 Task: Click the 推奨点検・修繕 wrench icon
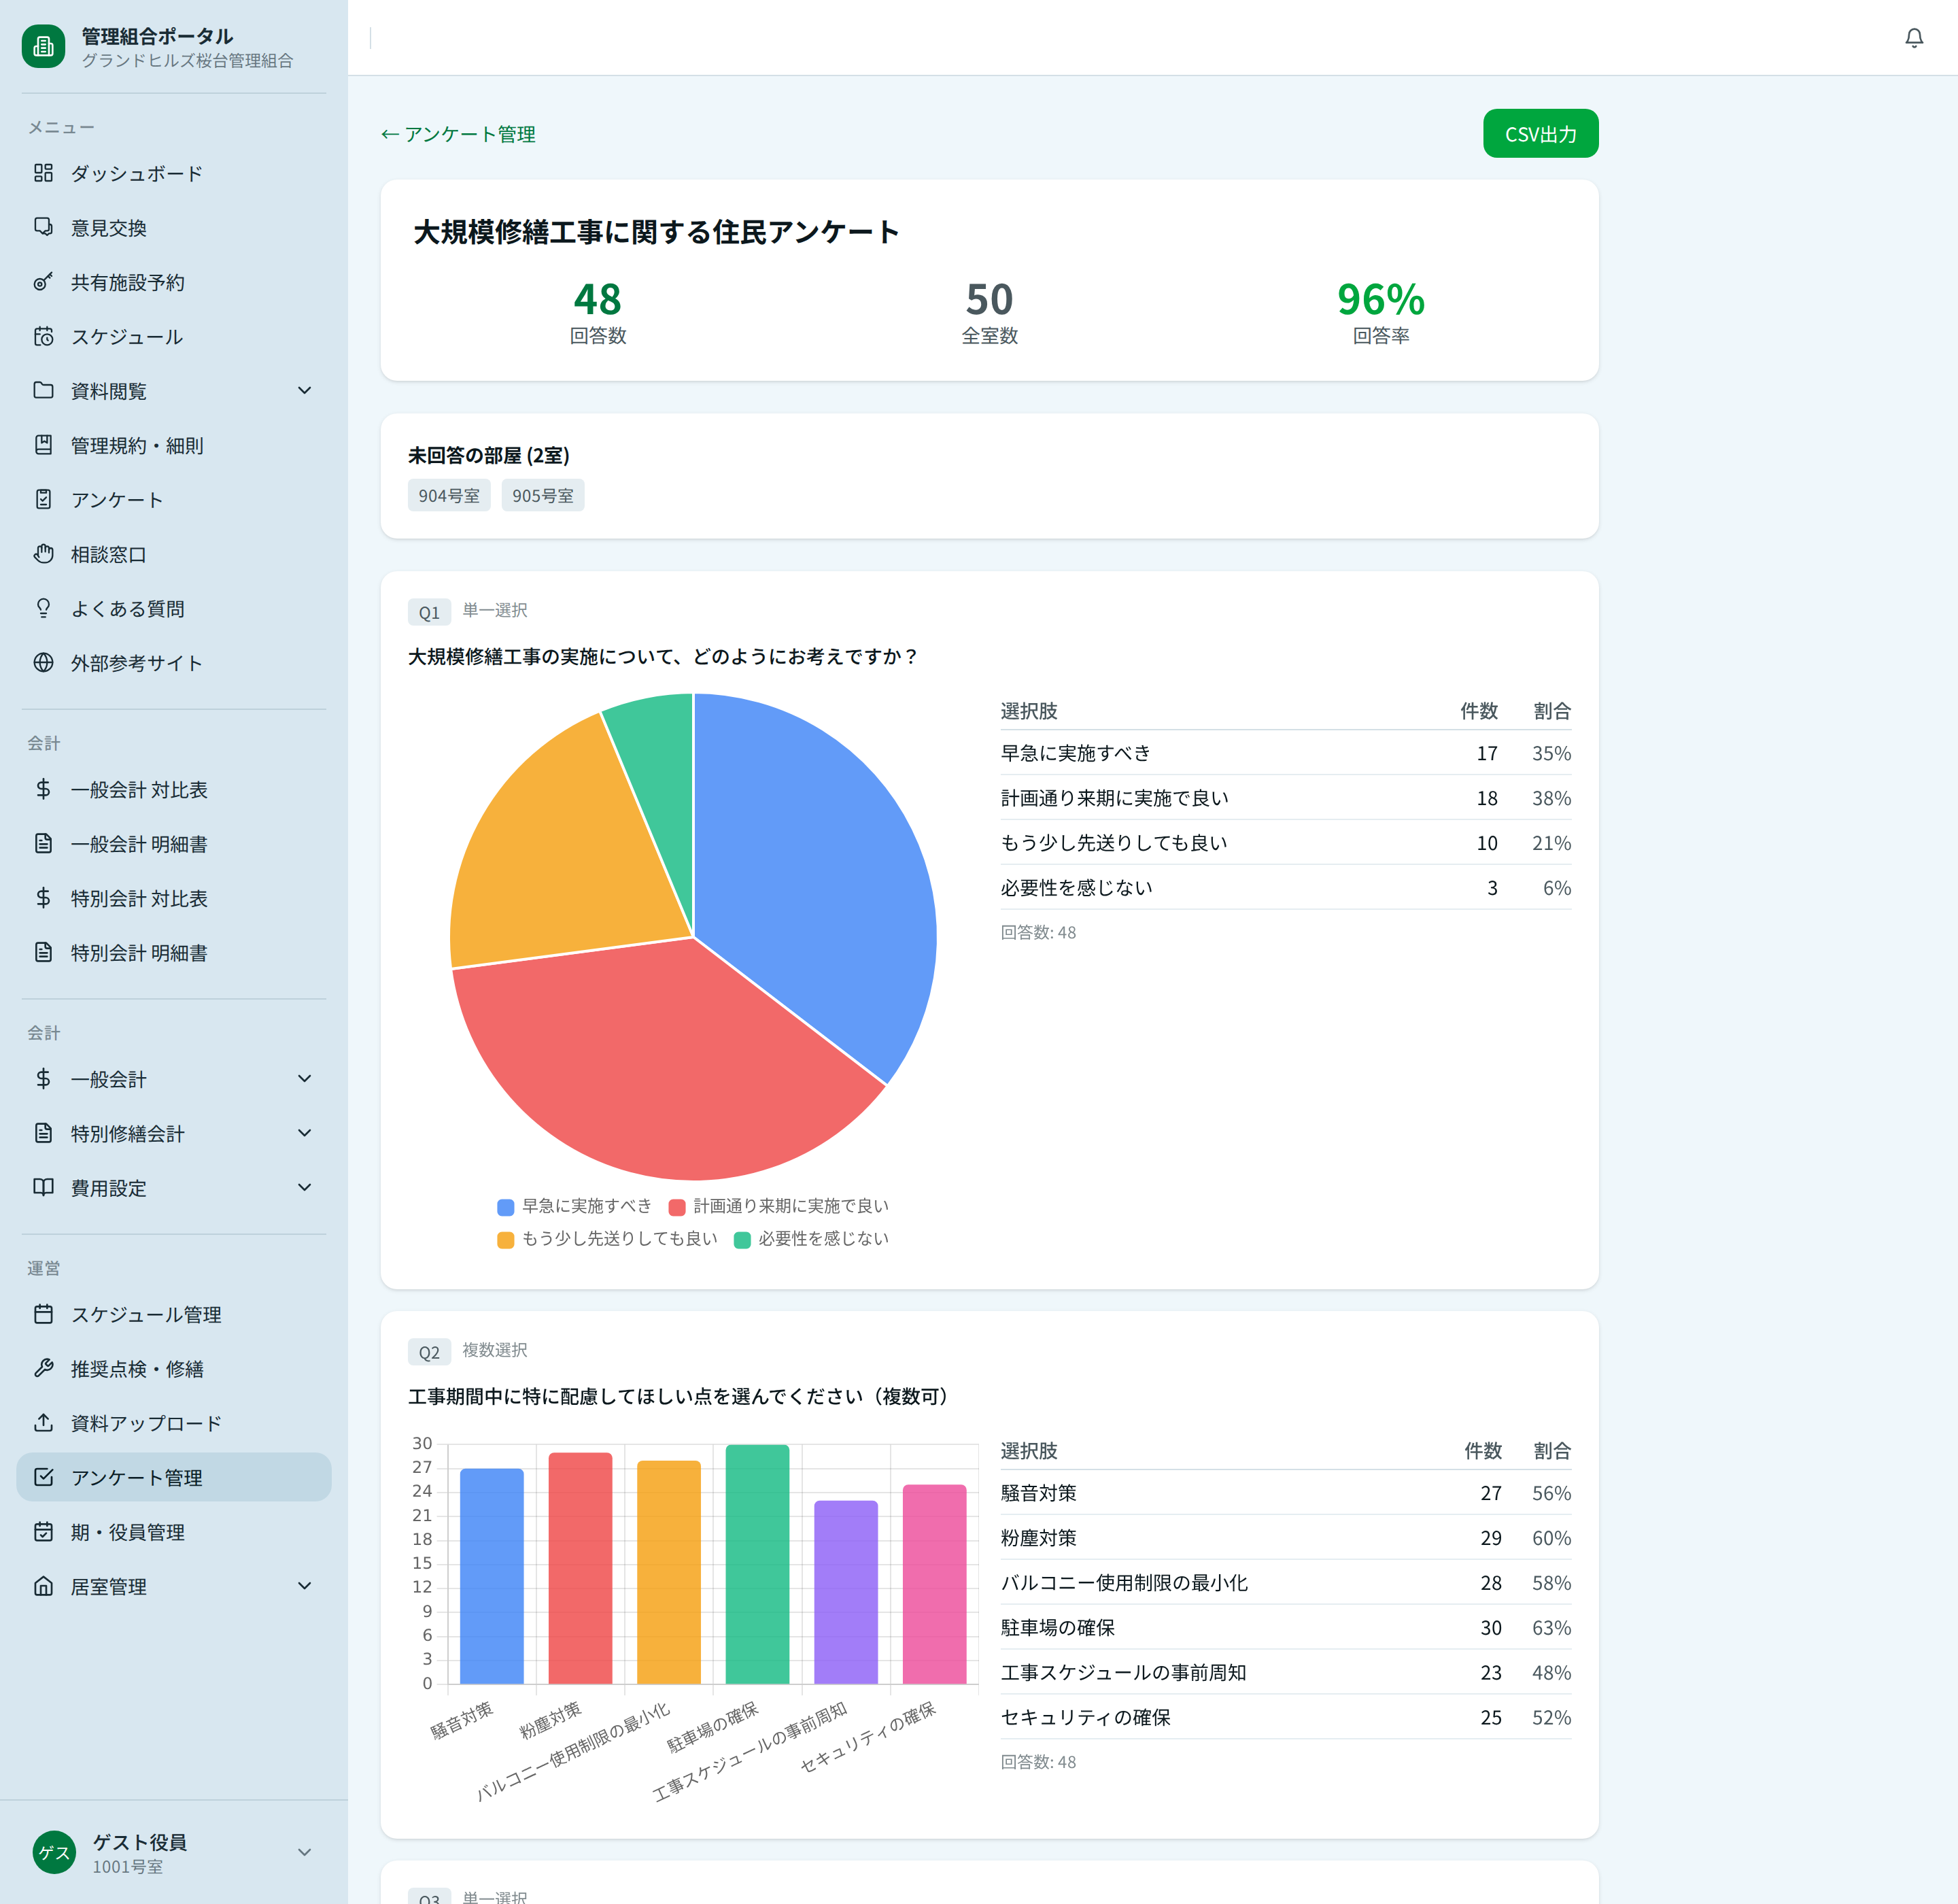point(43,1368)
